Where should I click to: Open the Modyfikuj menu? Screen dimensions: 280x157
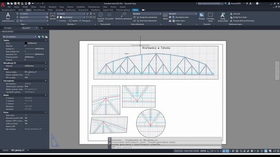pos(80,7)
